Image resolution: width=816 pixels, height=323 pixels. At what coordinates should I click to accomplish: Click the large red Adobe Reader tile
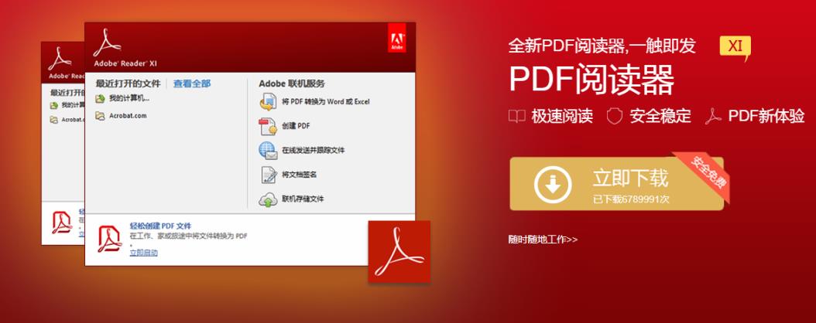[399, 252]
